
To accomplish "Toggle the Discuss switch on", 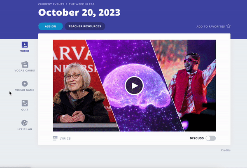I will [211, 138].
